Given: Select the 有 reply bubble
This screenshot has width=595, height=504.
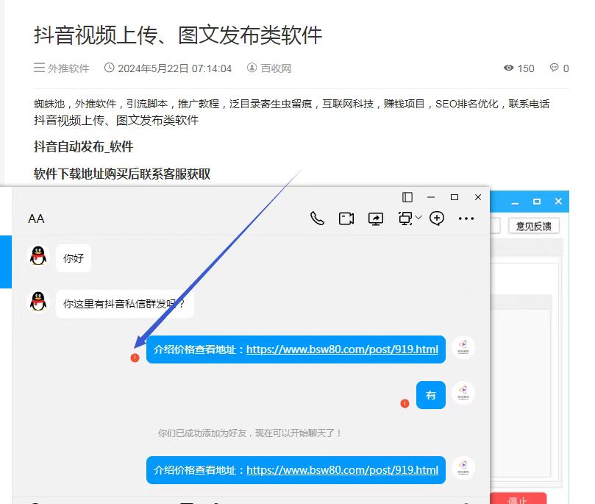Looking at the screenshot, I should click(431, 395).
